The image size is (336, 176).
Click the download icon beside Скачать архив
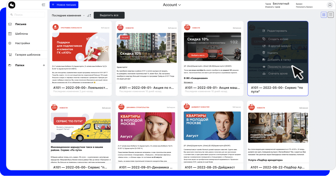[264, 73]
